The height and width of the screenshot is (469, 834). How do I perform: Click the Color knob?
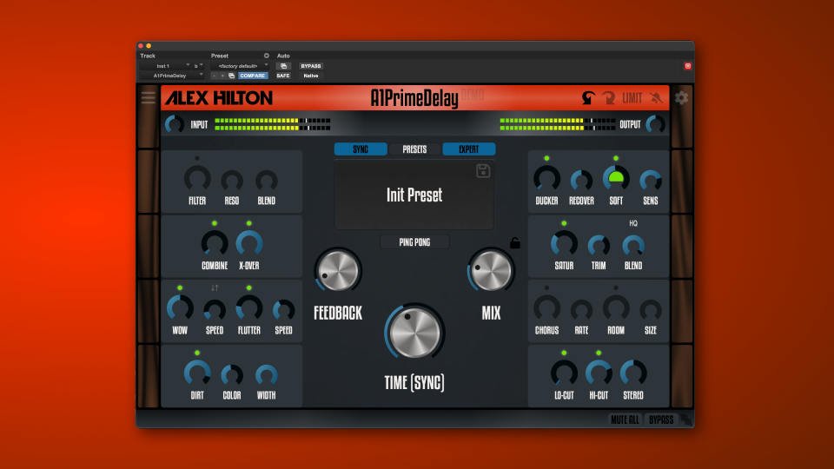(x=232, y=375)
